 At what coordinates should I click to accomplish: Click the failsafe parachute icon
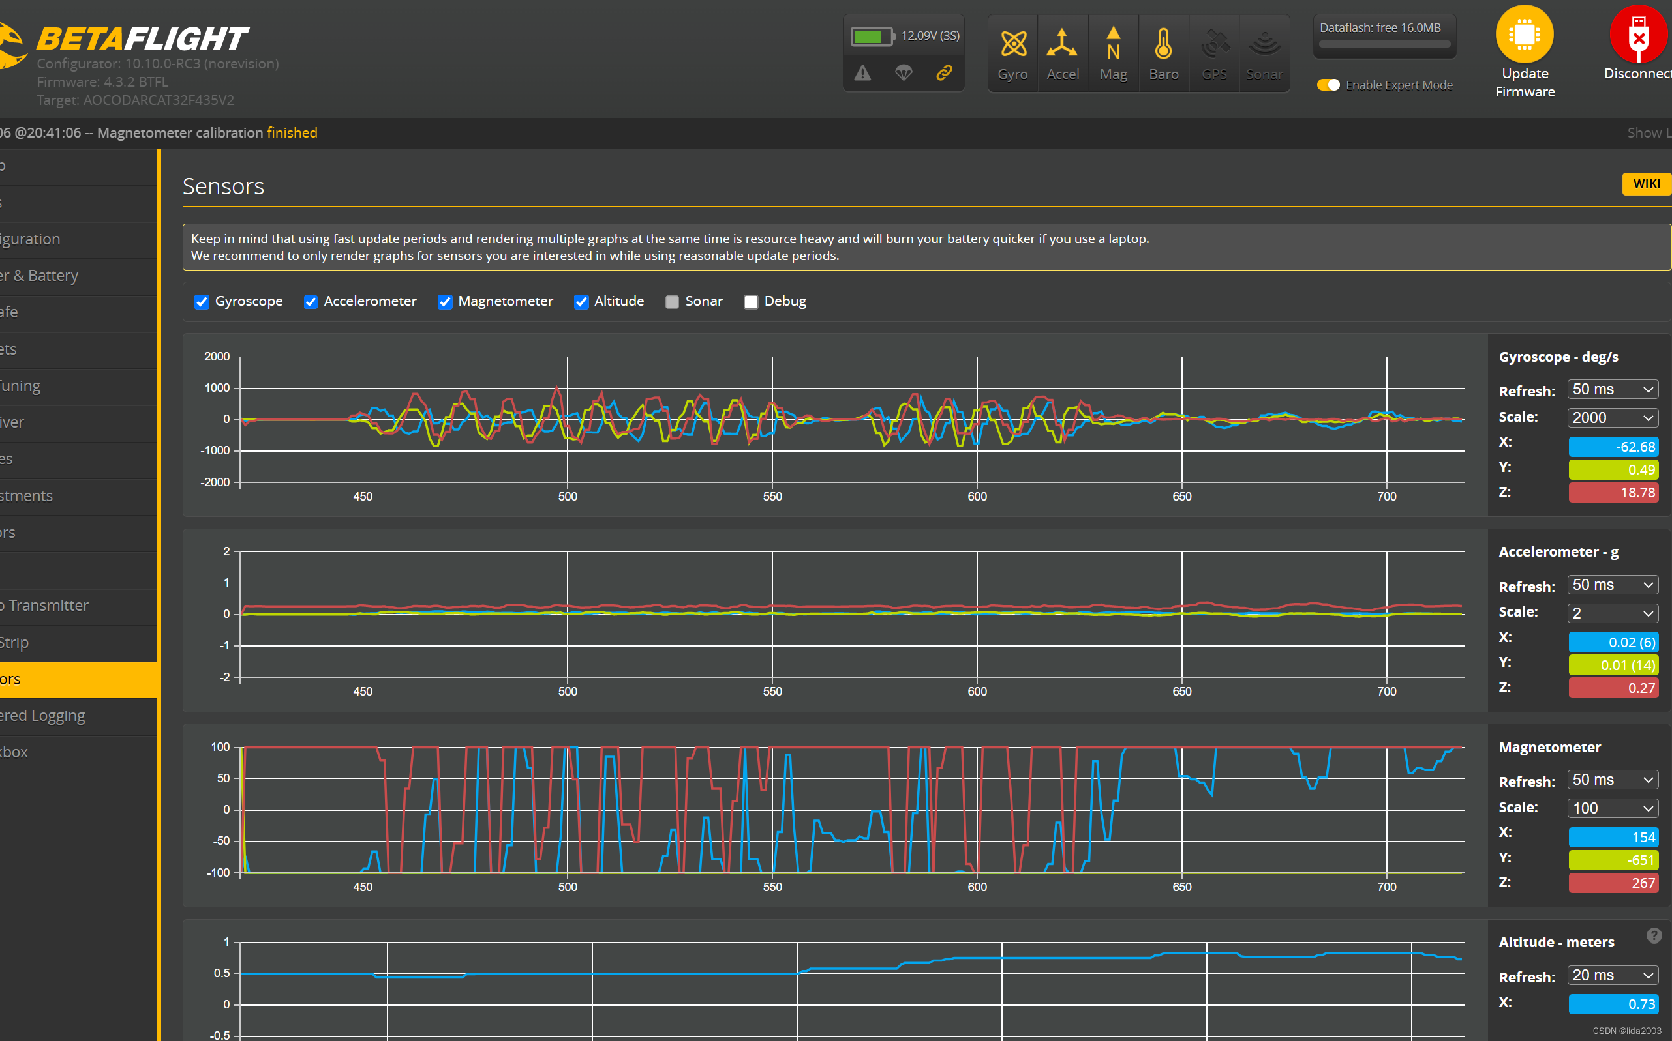coord(903,73)
